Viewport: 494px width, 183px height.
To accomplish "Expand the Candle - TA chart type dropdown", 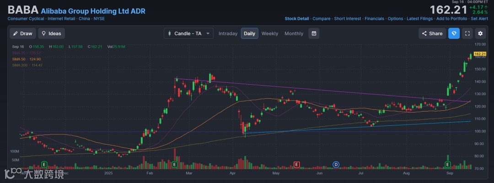I will [188, 33].
